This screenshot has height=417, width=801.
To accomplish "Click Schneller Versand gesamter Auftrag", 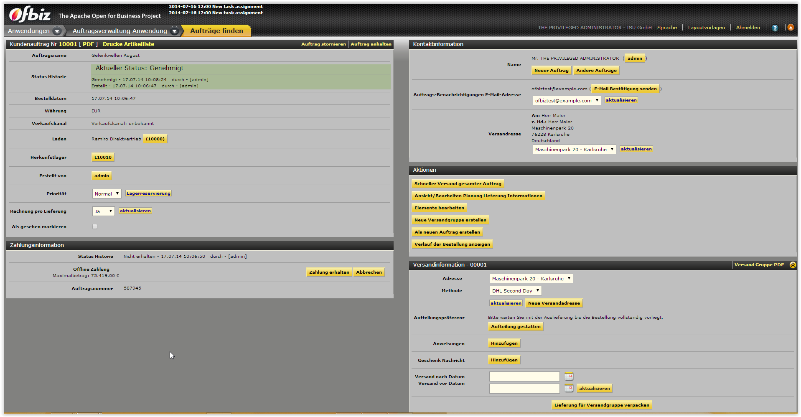I will (x=458, y=184).
